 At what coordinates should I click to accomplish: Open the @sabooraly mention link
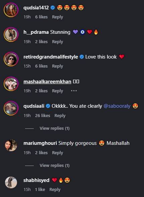(117, 106)
